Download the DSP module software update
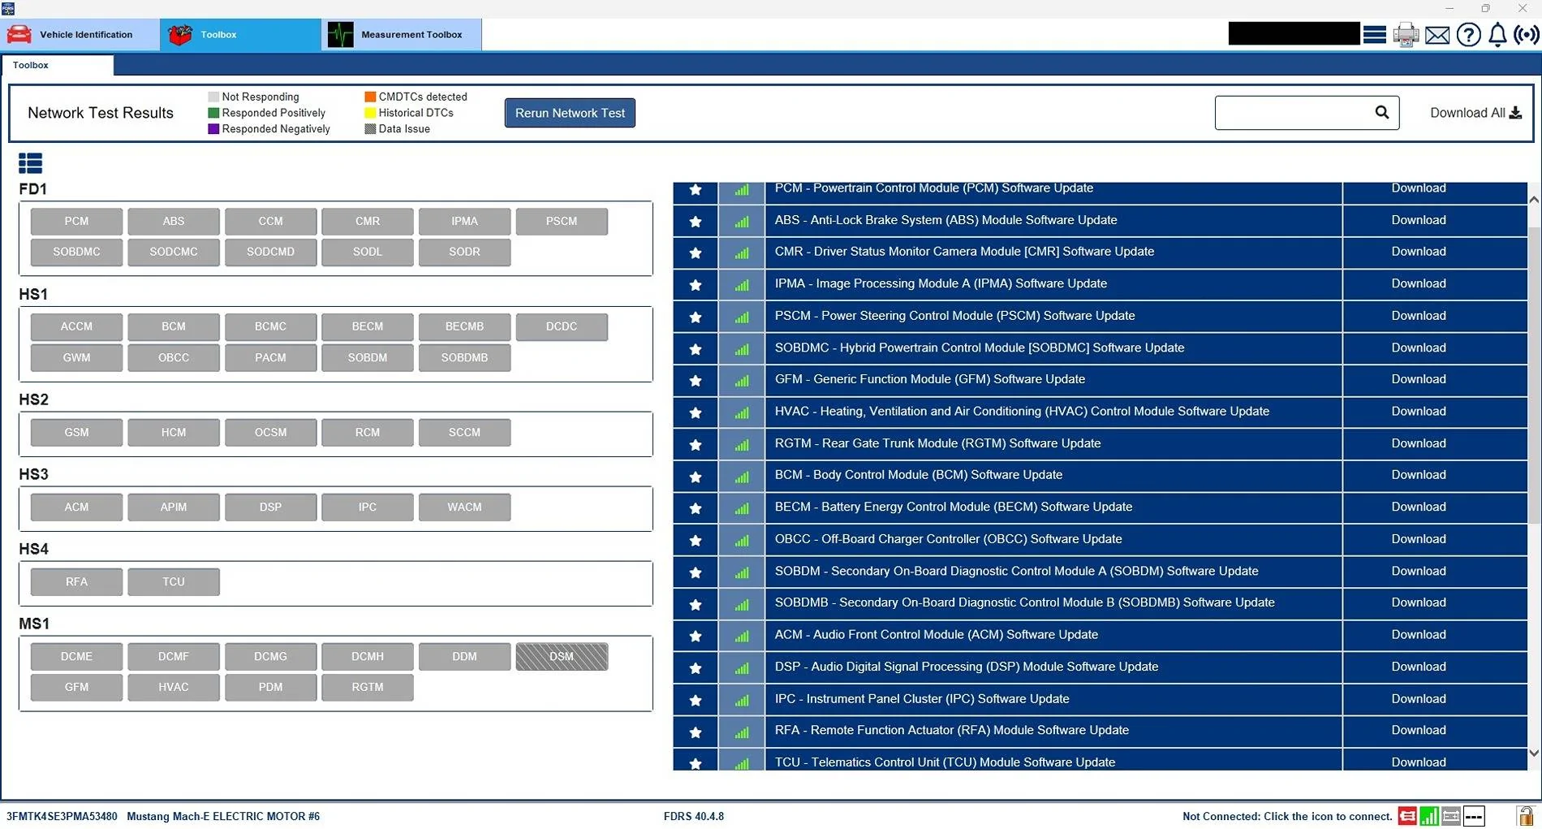Image resolution: width=1542 pixels, height=829 pixels. click(x=1418, y=667)
